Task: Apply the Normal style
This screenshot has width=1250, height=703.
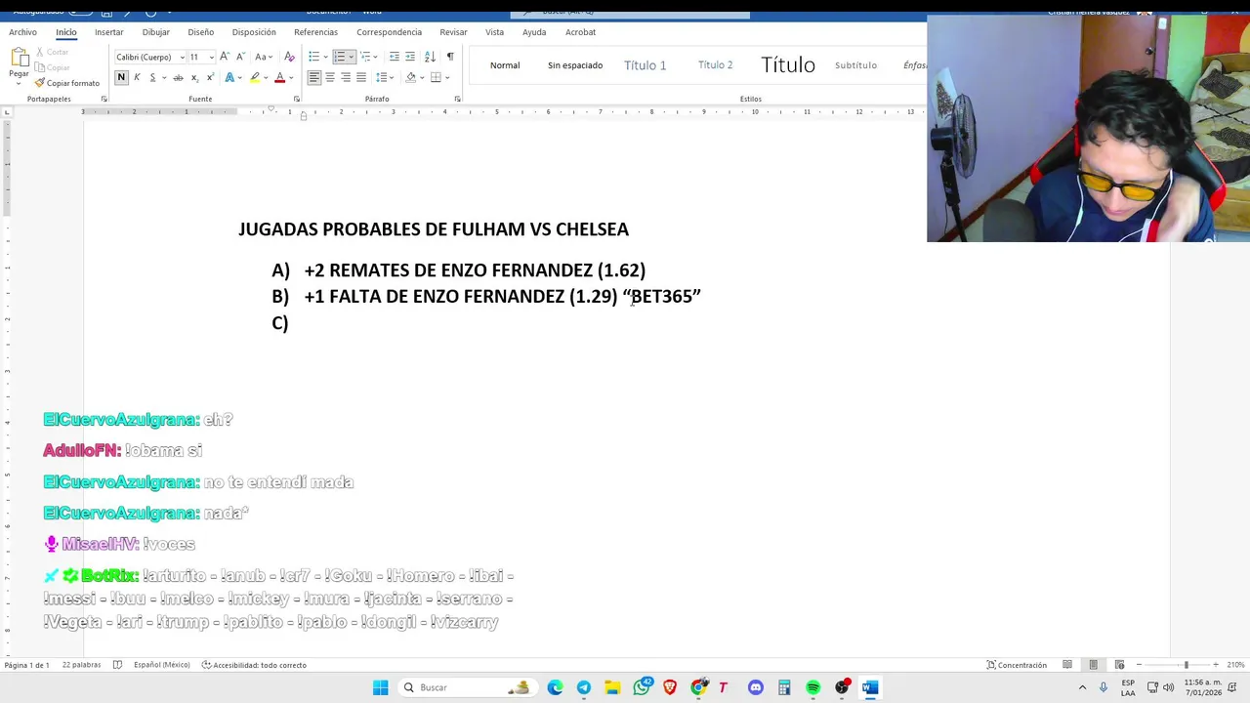Action: pos(505,65)
